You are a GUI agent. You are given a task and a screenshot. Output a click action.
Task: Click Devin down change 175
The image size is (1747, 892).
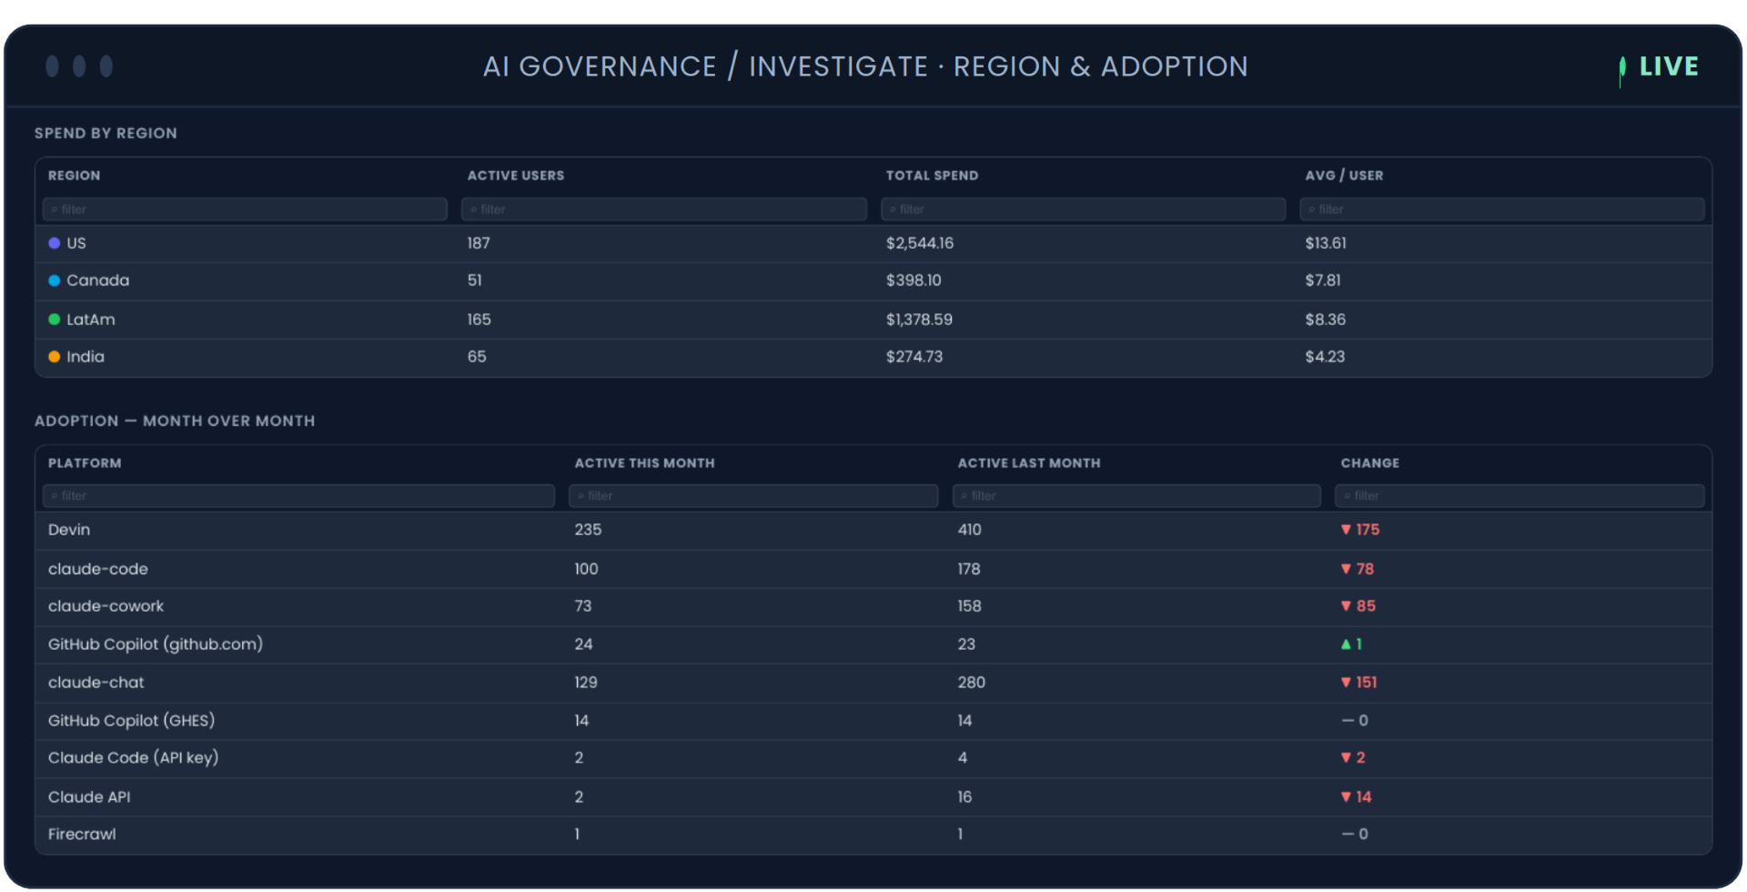(1360, 530)
